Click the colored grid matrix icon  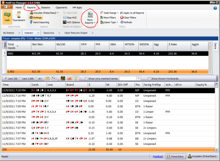[63, 78]
